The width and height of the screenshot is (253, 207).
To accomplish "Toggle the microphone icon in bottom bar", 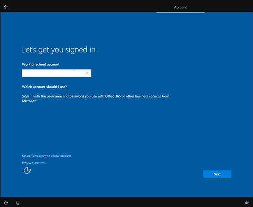I will [x=18, y=203].
